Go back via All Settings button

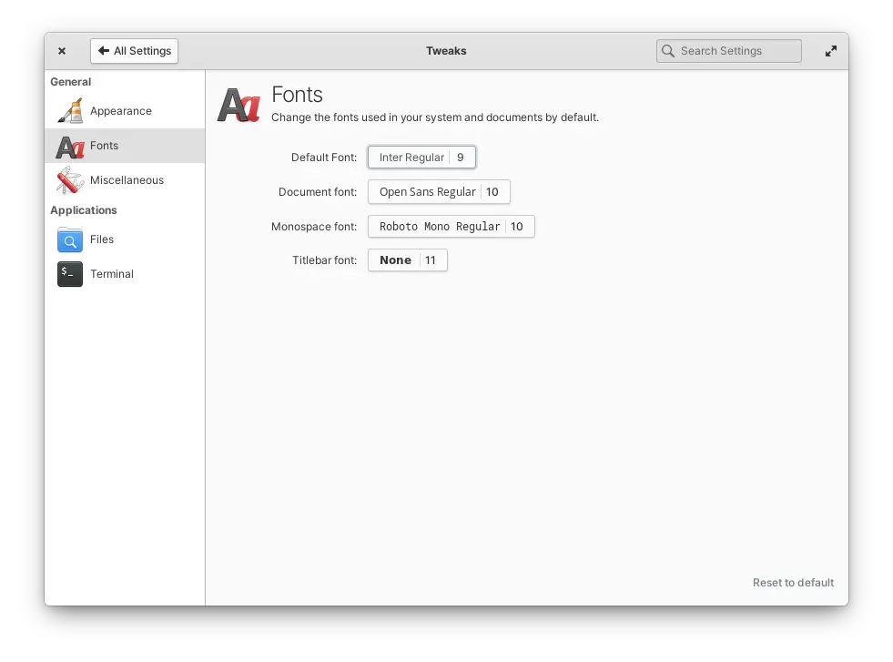point(134,51)
